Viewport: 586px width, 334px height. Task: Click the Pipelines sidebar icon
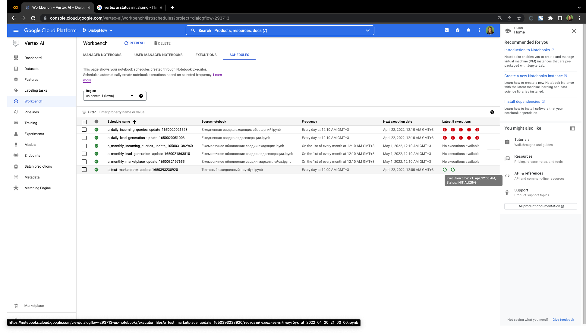(x=16, y=112)
